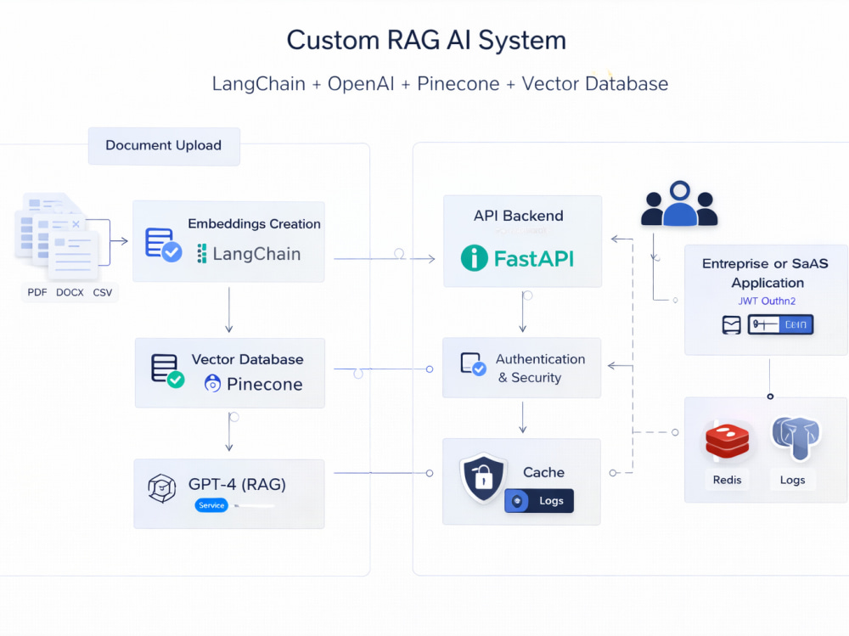
Task: Click the envelope icon under JWT Outhn2
Action: coord(732,324)
